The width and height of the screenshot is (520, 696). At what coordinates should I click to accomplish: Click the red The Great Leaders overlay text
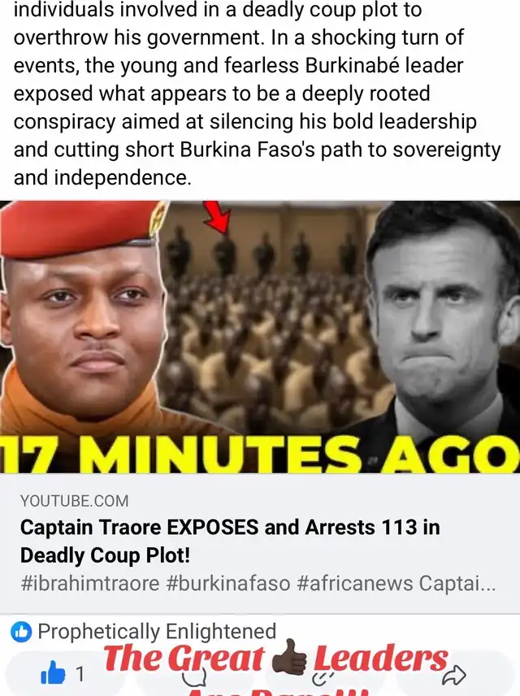click(x=275, y=658)
